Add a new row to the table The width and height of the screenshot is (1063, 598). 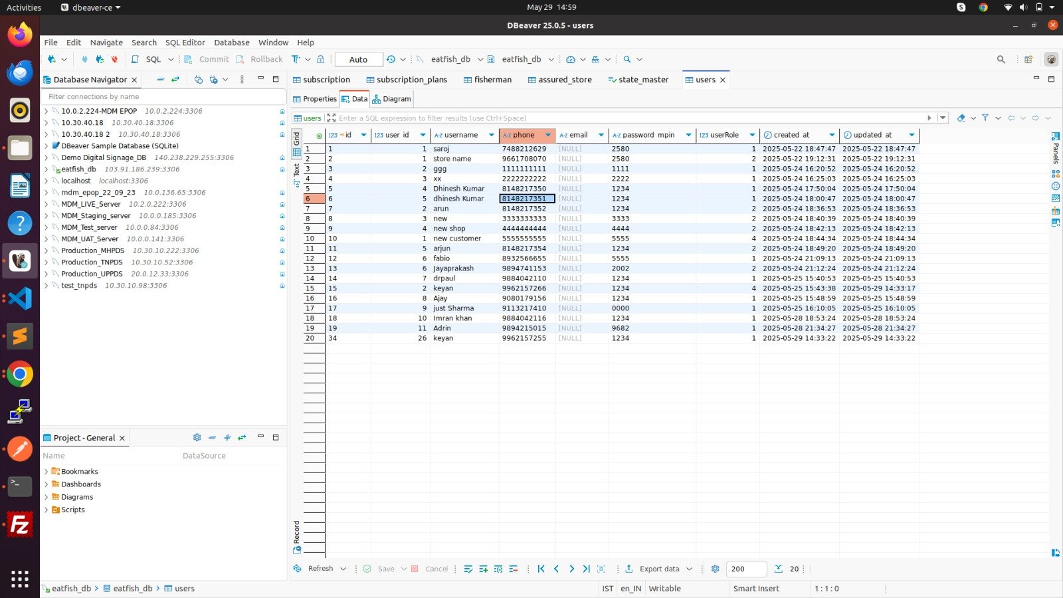(483, 569)
